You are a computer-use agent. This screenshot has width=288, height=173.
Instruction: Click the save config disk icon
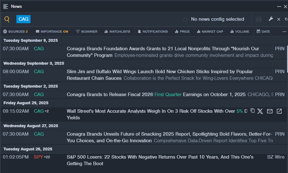[259, 19]
